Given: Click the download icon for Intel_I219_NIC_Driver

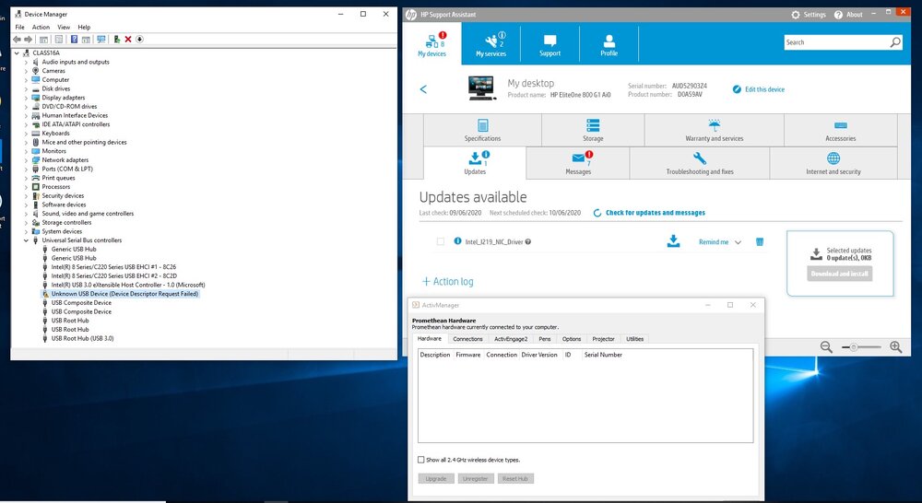Looking at the screenshot, I should [673, 241].
